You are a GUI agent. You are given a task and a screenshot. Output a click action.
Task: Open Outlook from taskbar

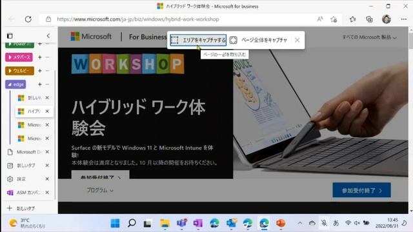pos(232,223)
